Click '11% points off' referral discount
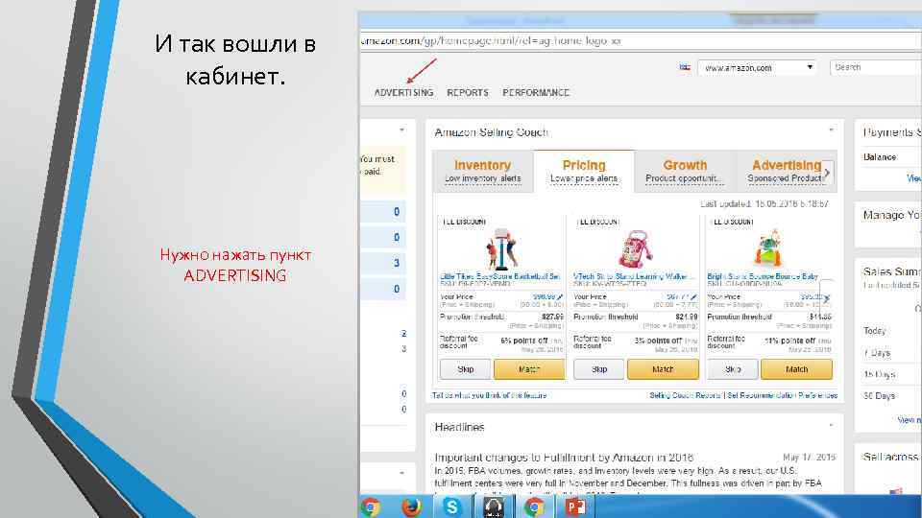922x518 pixels. click(789, 341)
